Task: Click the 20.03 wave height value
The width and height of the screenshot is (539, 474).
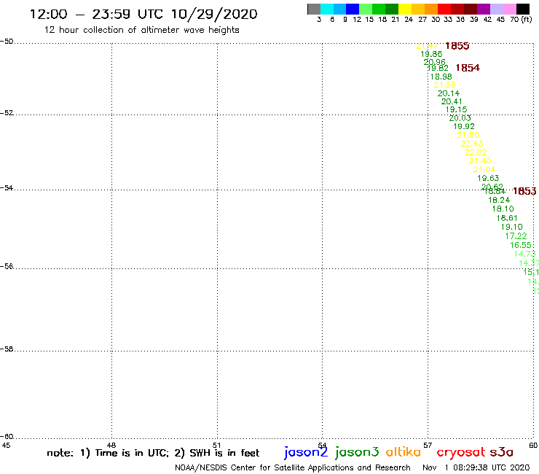Action: [x=460, y=118]
